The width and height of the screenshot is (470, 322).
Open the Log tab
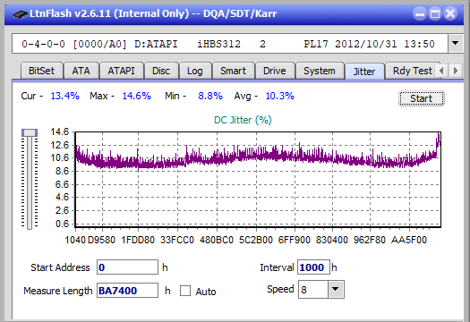[195, 71]
